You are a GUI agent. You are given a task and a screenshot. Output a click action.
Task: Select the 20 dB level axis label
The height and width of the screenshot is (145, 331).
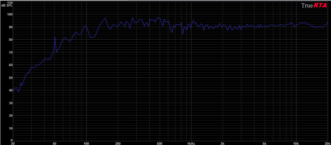pyautogui.click(x=11, y=116)
